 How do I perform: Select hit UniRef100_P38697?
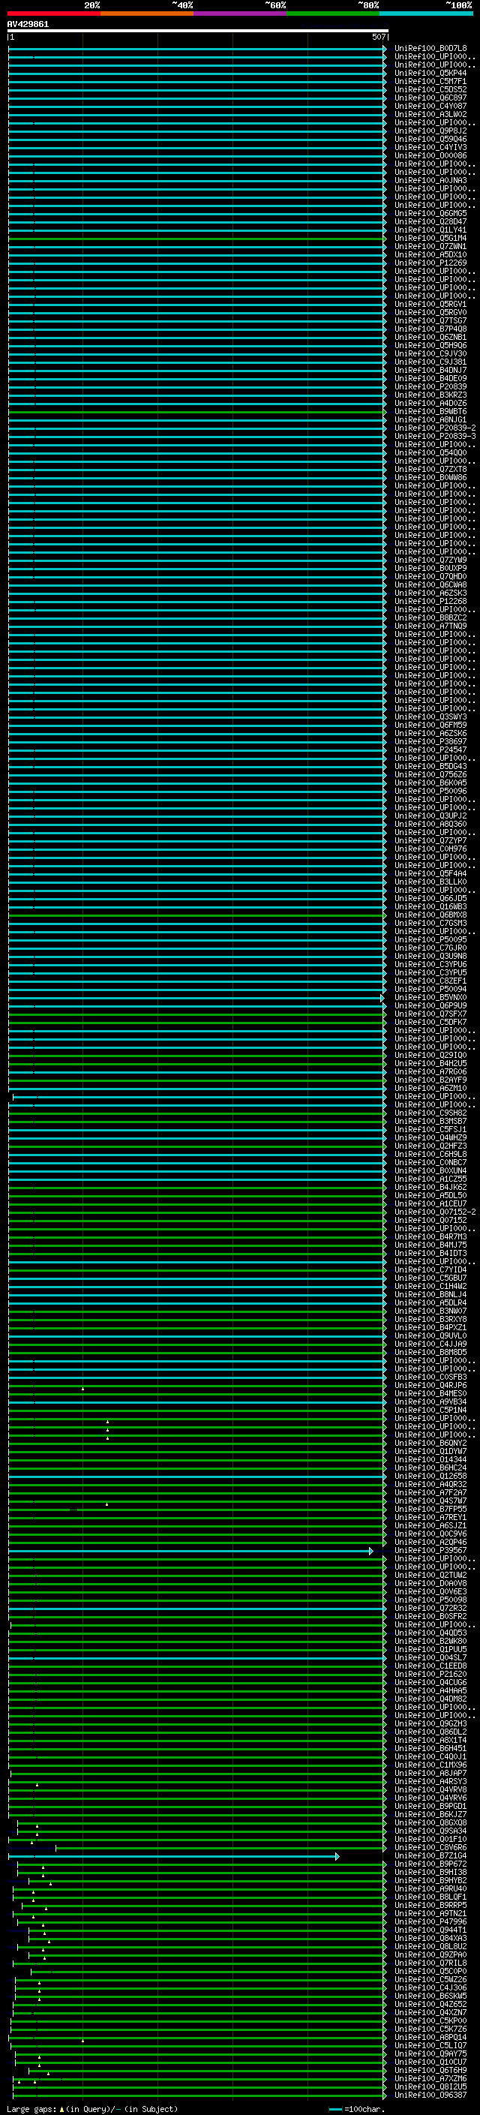[x=430, y=741]
